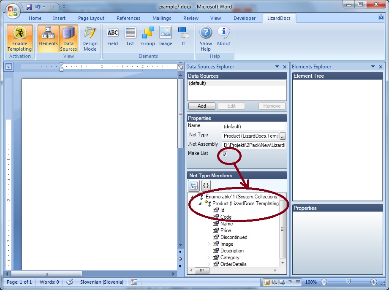Screen dimensions: 389x290
Task: Open the Undo history dropdown arrow
Action: coord(44,7)
